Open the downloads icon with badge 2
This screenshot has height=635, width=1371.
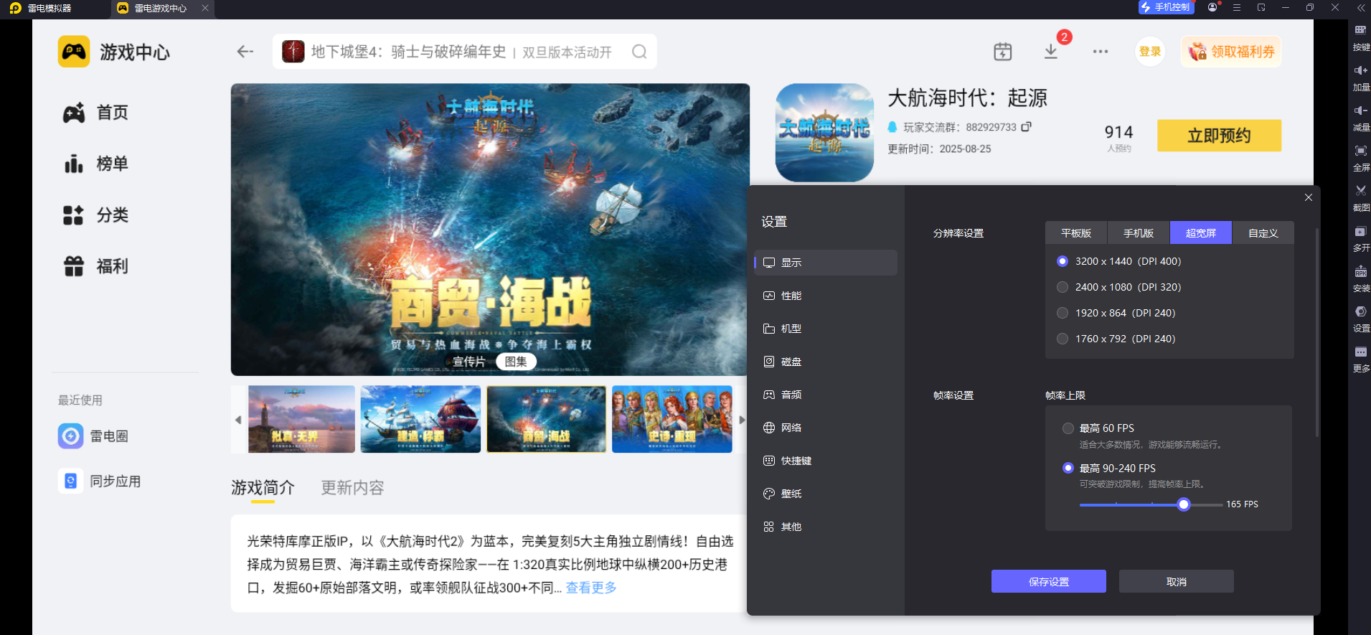click(x=1051, y=52)
